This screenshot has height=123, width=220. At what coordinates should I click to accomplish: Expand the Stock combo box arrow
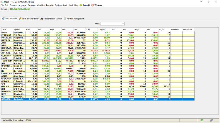tap(123, 24)
